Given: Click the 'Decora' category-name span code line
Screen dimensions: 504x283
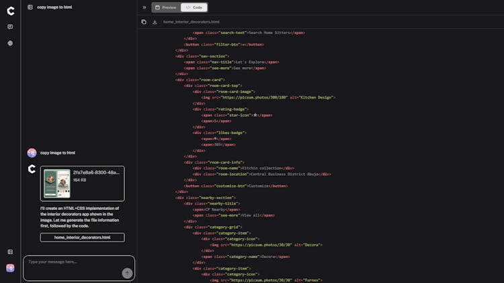Looking at the screenshot, I should point(245,257).
